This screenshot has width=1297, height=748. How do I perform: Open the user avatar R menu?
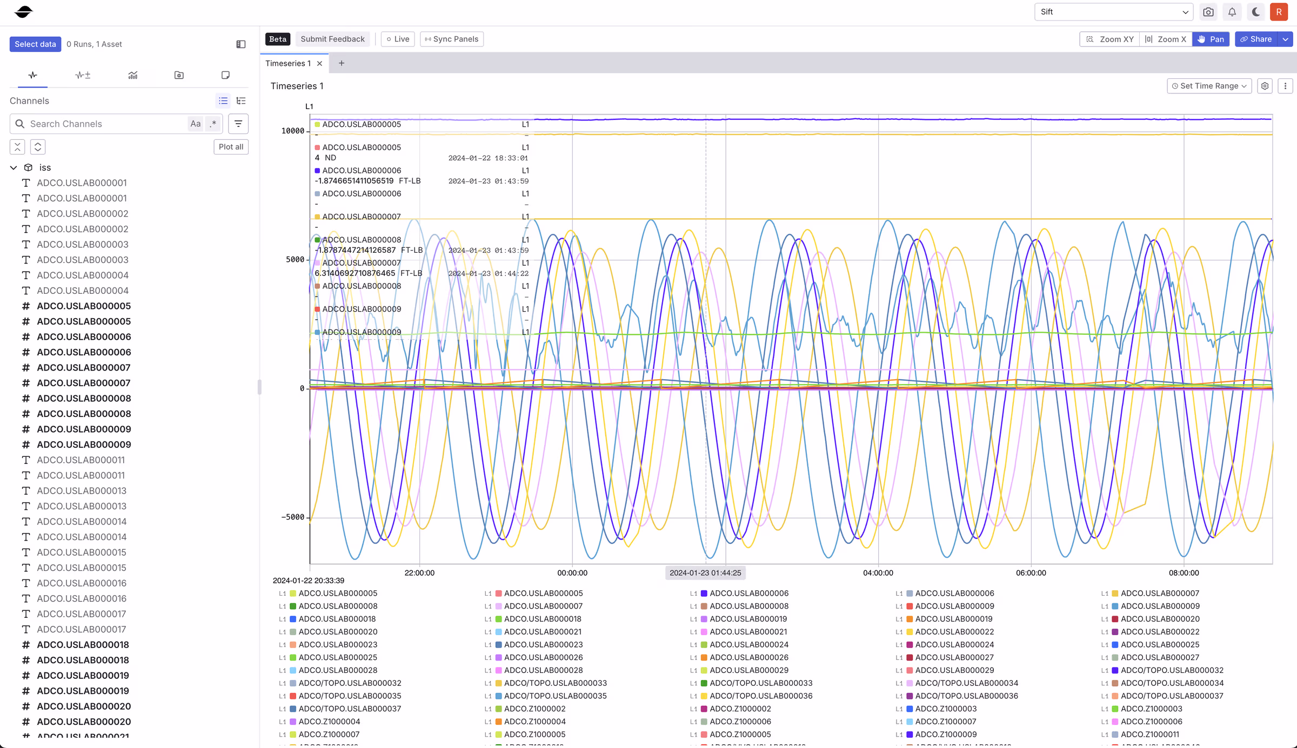(1279, 12)
